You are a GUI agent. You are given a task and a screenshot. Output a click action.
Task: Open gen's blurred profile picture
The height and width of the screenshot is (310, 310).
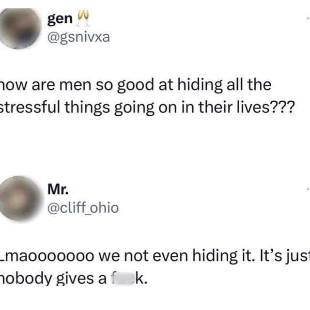click(20, 29)
